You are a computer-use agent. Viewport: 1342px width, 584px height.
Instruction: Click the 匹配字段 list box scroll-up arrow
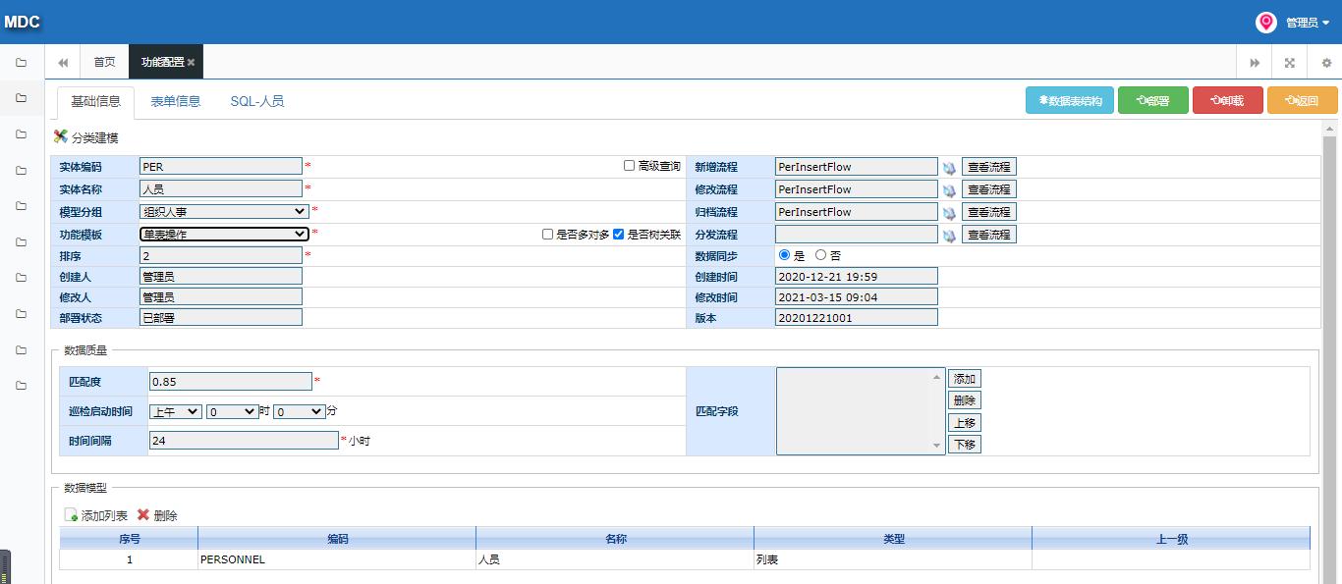tap(937, 376)
